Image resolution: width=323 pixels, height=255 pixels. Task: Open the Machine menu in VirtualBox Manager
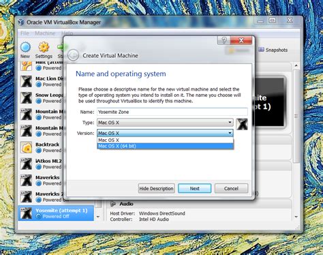(45, 33)
